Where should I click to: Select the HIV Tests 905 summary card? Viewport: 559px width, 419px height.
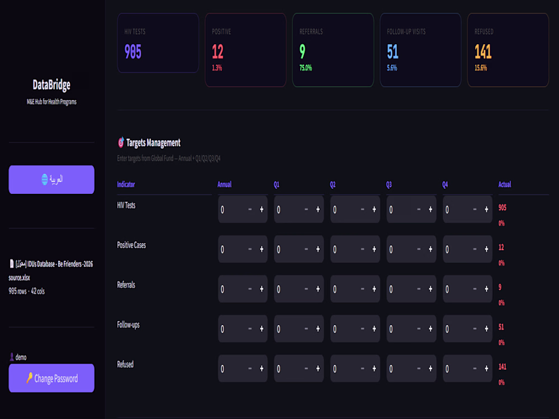158,43
